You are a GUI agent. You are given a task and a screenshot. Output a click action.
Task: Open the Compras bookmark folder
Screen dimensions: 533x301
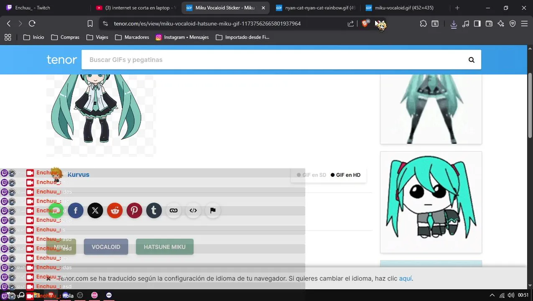pos(65,37)
